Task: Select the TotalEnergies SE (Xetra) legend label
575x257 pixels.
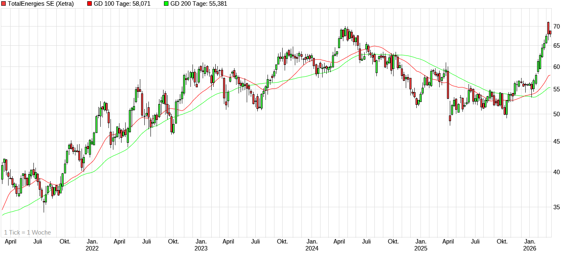Action: point(41,4)
